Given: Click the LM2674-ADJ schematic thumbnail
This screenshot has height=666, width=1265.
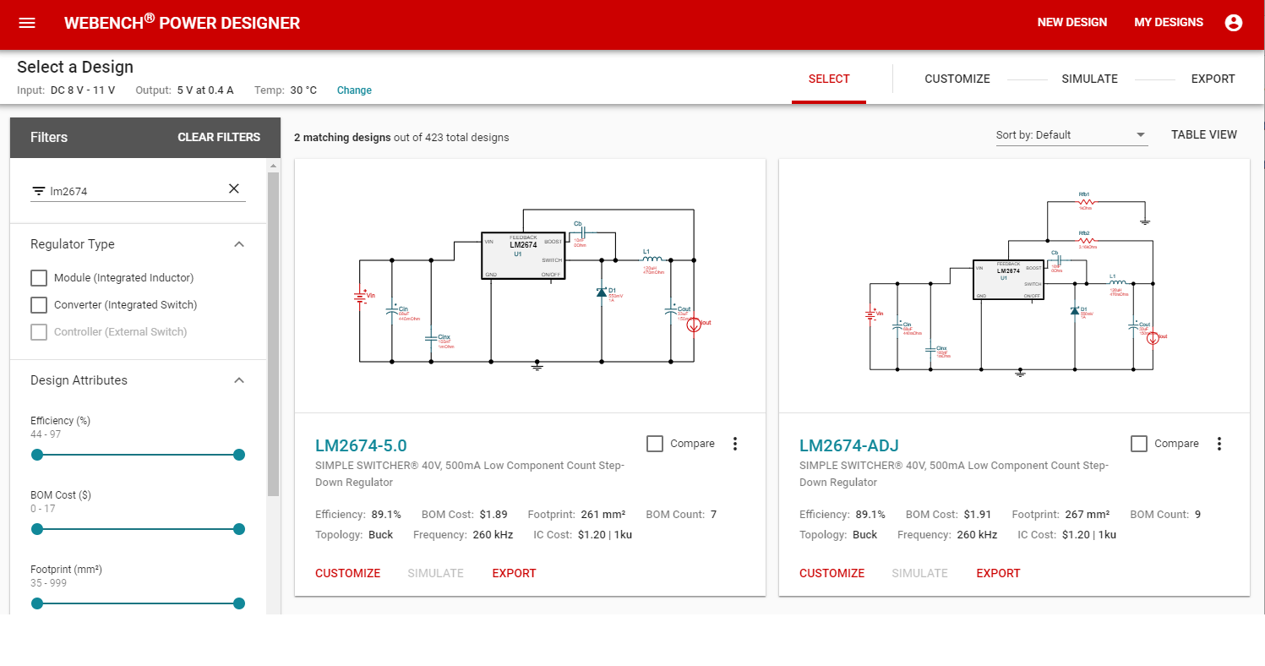Looking at the screenshot, I should [x=1014, y=286].
